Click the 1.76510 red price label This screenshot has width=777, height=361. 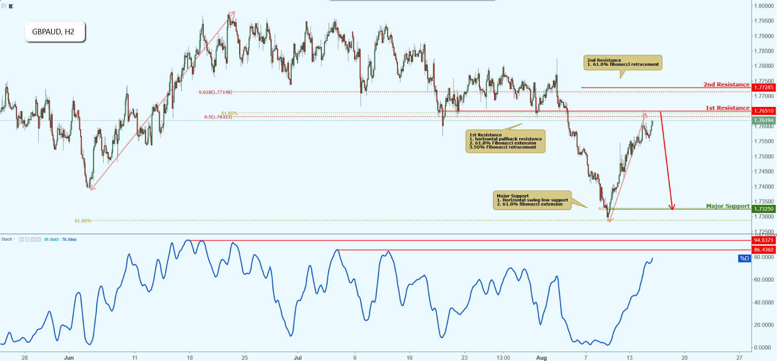[764, 111]
